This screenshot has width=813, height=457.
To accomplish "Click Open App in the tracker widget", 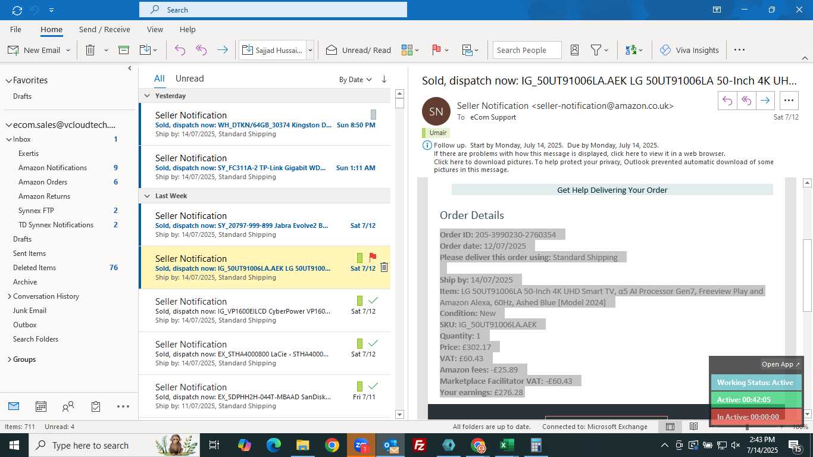I will tap(781, 364).
